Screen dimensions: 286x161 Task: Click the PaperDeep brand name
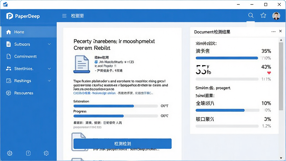pos(27,16)
